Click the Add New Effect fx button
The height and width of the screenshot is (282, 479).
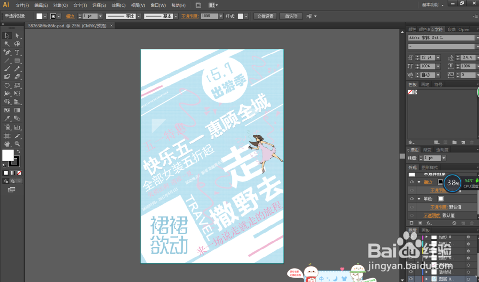[429, 223]
